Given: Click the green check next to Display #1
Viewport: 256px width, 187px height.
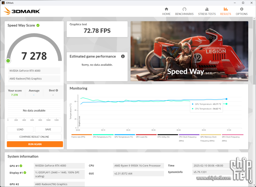Looking at the screenshot, I should (25, 173).
